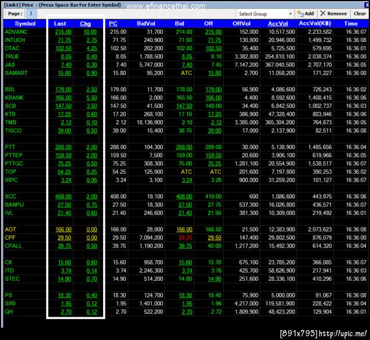Select the STEC symbol
The width and height of the screenshot is (370, 340).
12,279
